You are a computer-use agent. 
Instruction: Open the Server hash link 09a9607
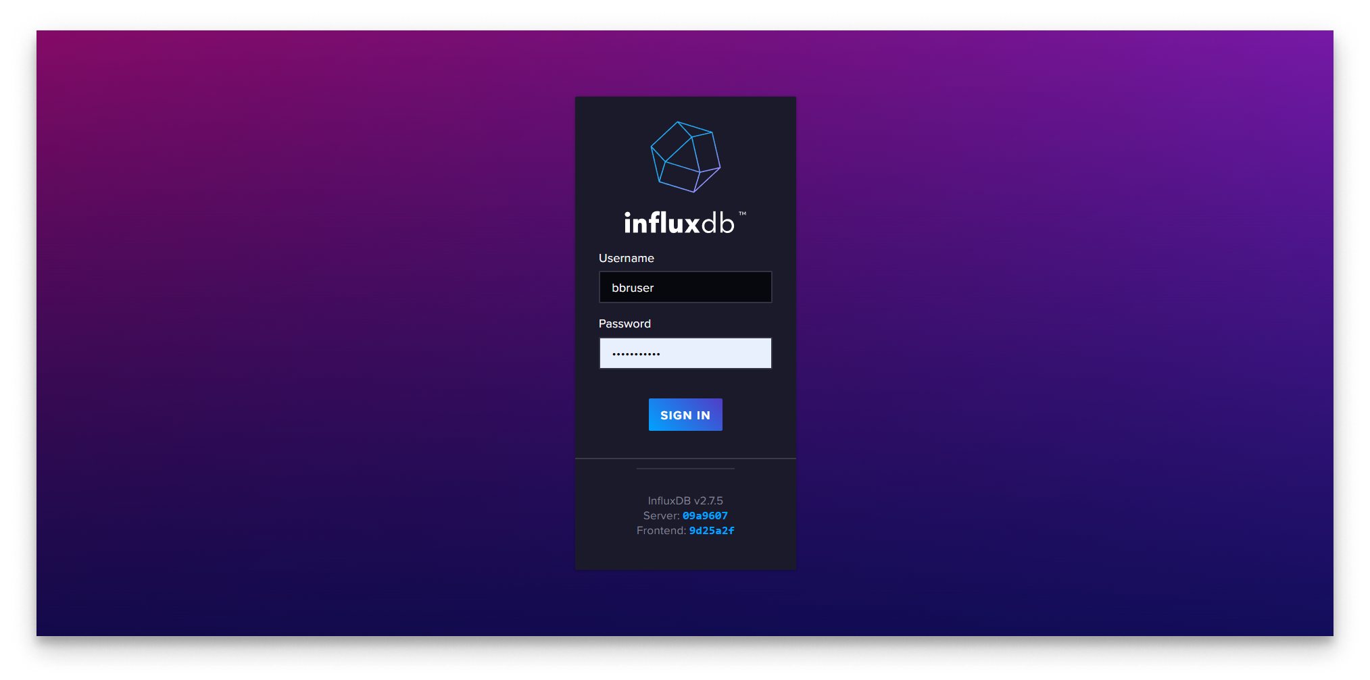(704, 515)
